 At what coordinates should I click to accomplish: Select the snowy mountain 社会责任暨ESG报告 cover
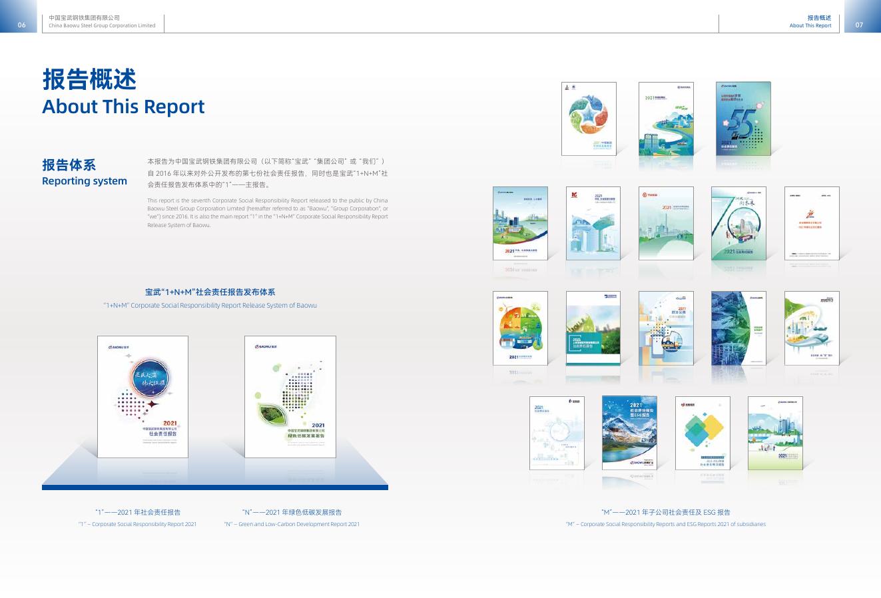[629, 433]
